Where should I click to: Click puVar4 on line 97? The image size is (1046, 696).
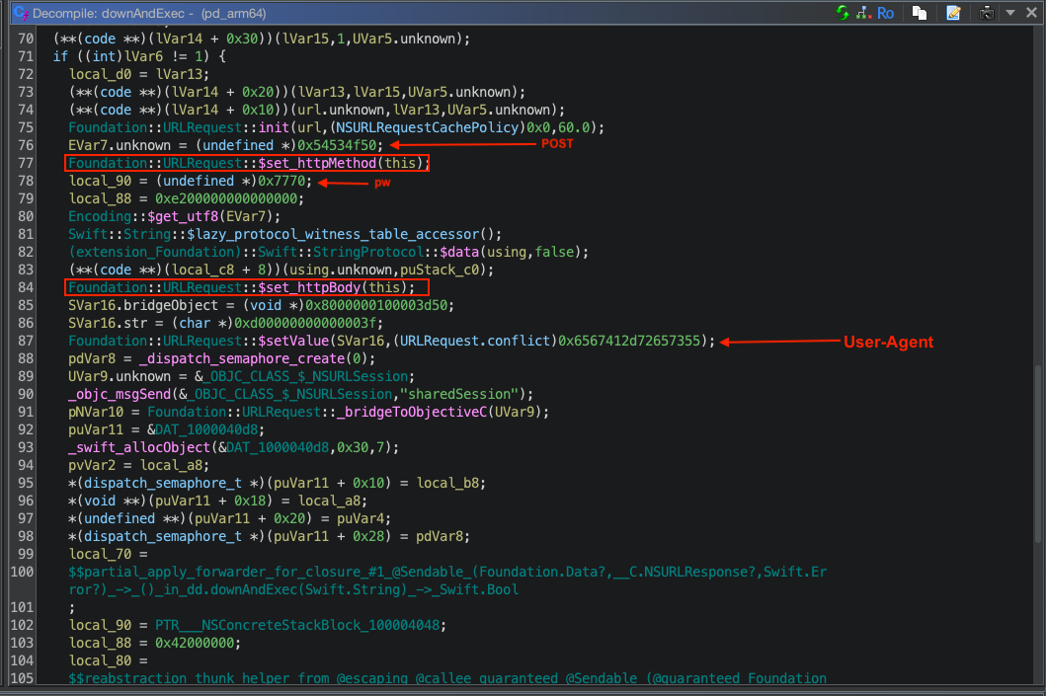361,518
